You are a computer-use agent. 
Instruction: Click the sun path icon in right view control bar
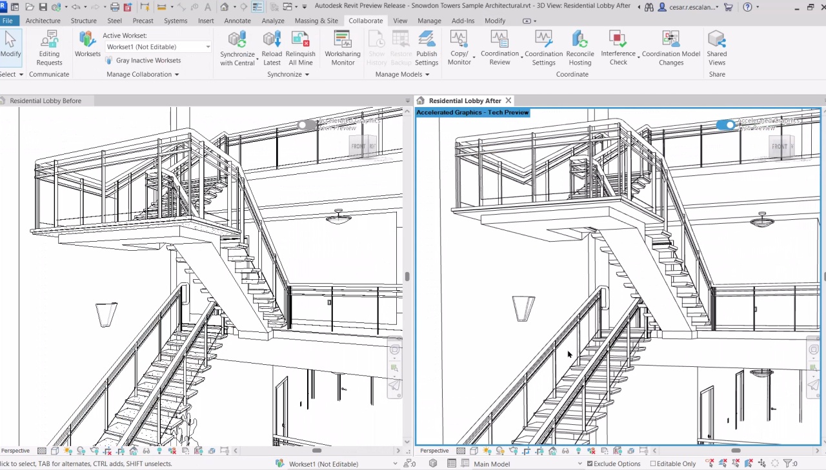coord(487,451)
